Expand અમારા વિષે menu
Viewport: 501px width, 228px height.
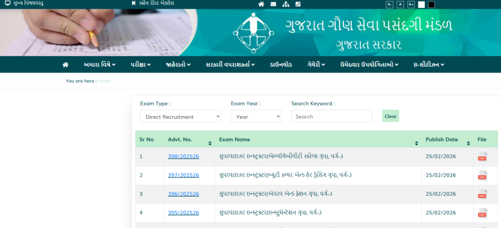tap(99, 65)
